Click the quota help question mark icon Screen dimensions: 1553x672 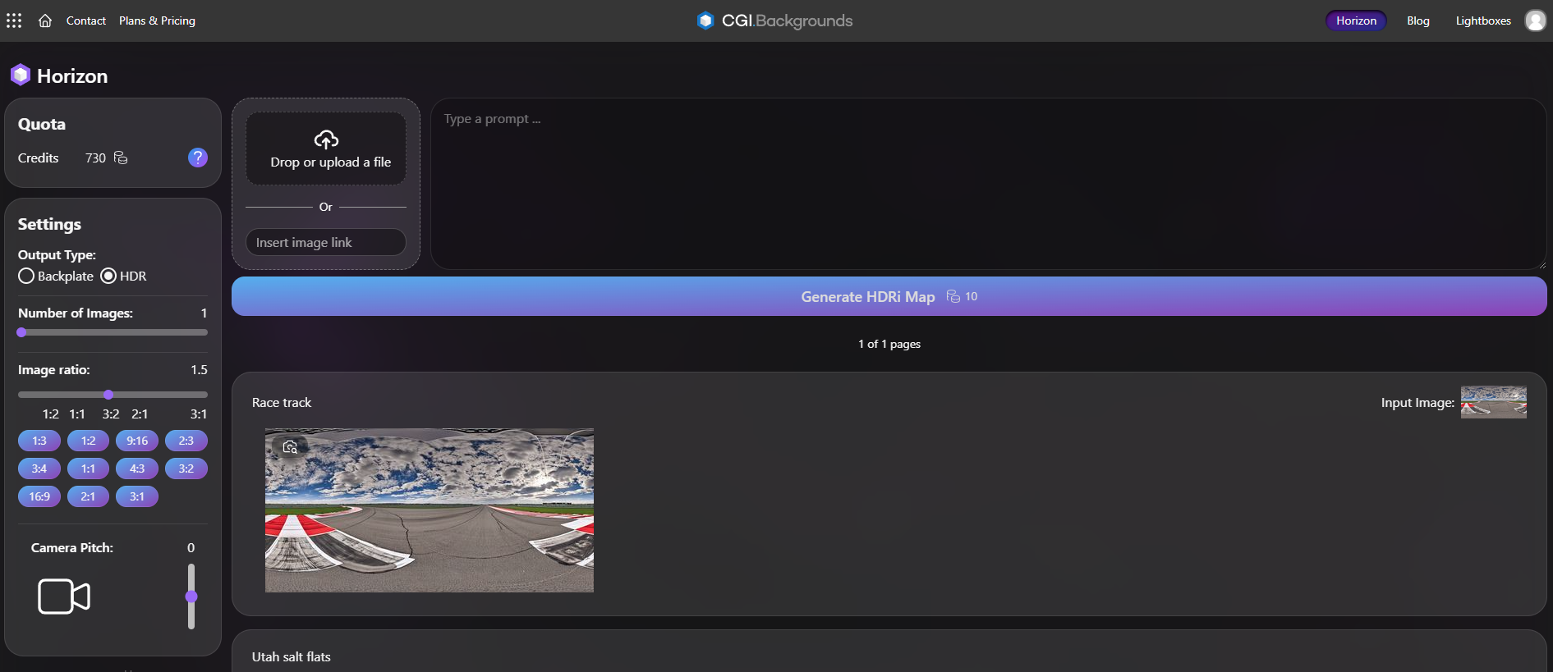(x=198, y=158)
